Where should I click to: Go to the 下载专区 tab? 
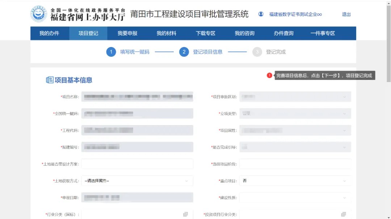point(206,33)
